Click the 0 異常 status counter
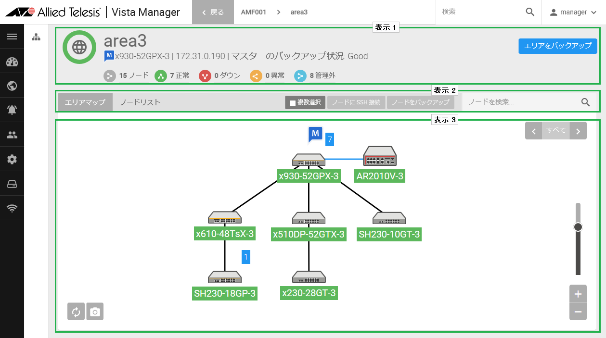 (267, 75)
